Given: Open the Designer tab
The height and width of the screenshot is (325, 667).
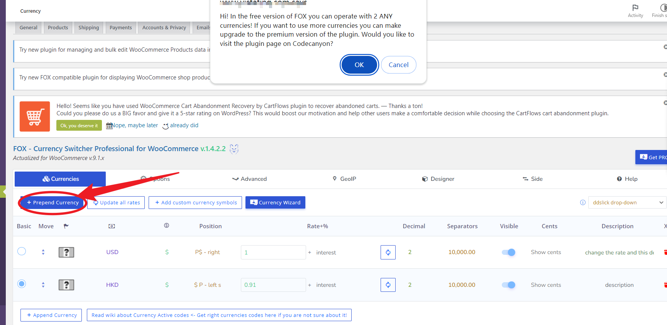Looking at the screenshot, I should 438,179.
